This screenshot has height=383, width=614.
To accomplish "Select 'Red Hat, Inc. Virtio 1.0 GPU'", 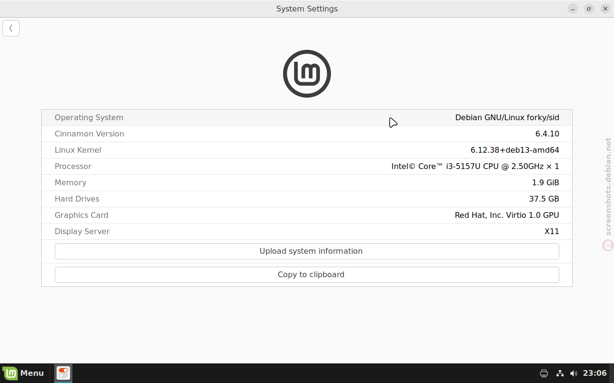I will pos(507,215).
